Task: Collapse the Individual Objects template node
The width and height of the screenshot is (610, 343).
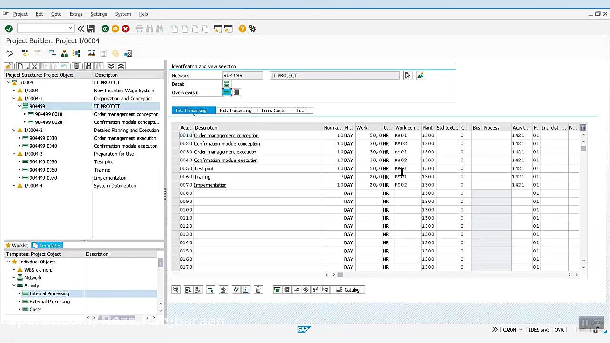Action: [9, 262]
